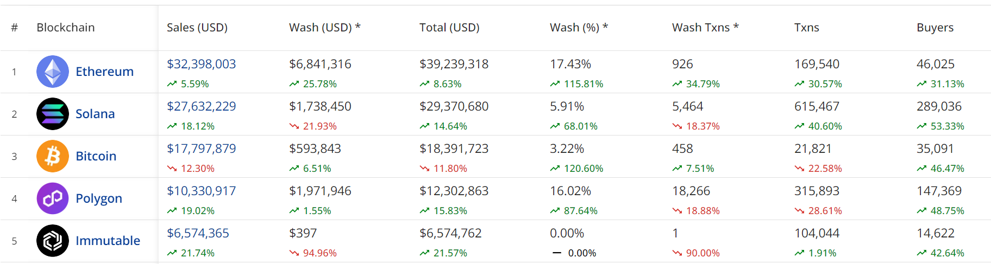Click the purple Polygon logo icon
The width and height of the screenshot is (991, 264).
(53, 198)
